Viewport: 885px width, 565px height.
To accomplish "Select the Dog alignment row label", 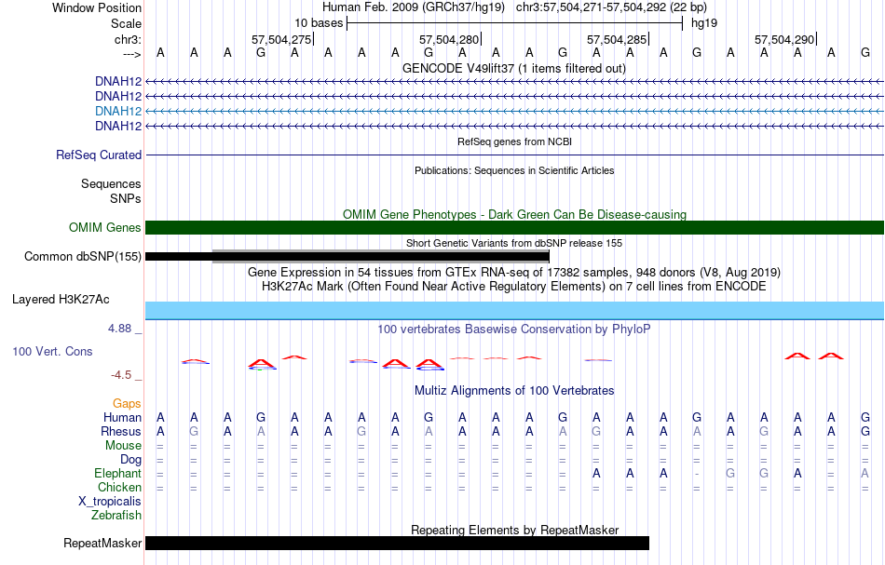I will click(x=131, y=460).
